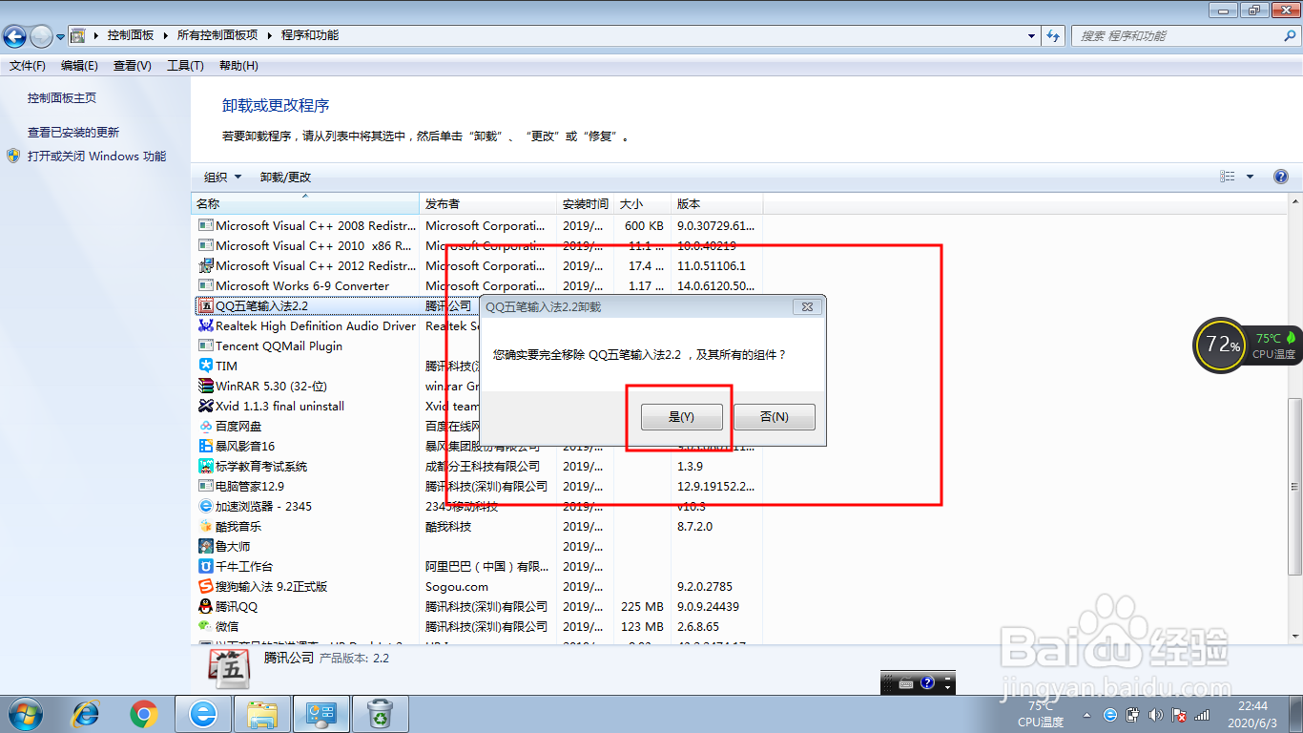The image size is (1303, 733).
Task: Select 腾讯QQ program icon
Action: click(x=206, y=607)
